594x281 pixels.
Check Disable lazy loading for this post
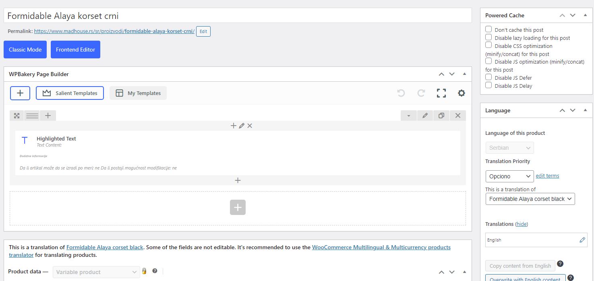(x=488, y=37)
